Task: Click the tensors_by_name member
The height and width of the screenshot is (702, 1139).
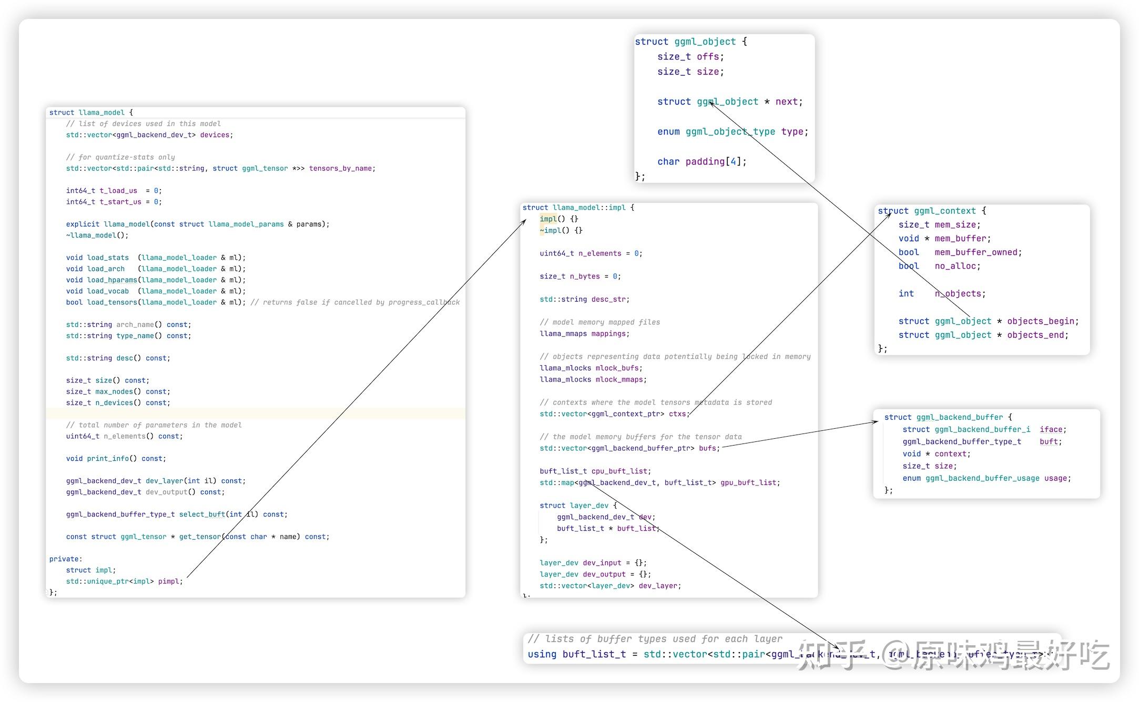Action: (x=341, y=168)
